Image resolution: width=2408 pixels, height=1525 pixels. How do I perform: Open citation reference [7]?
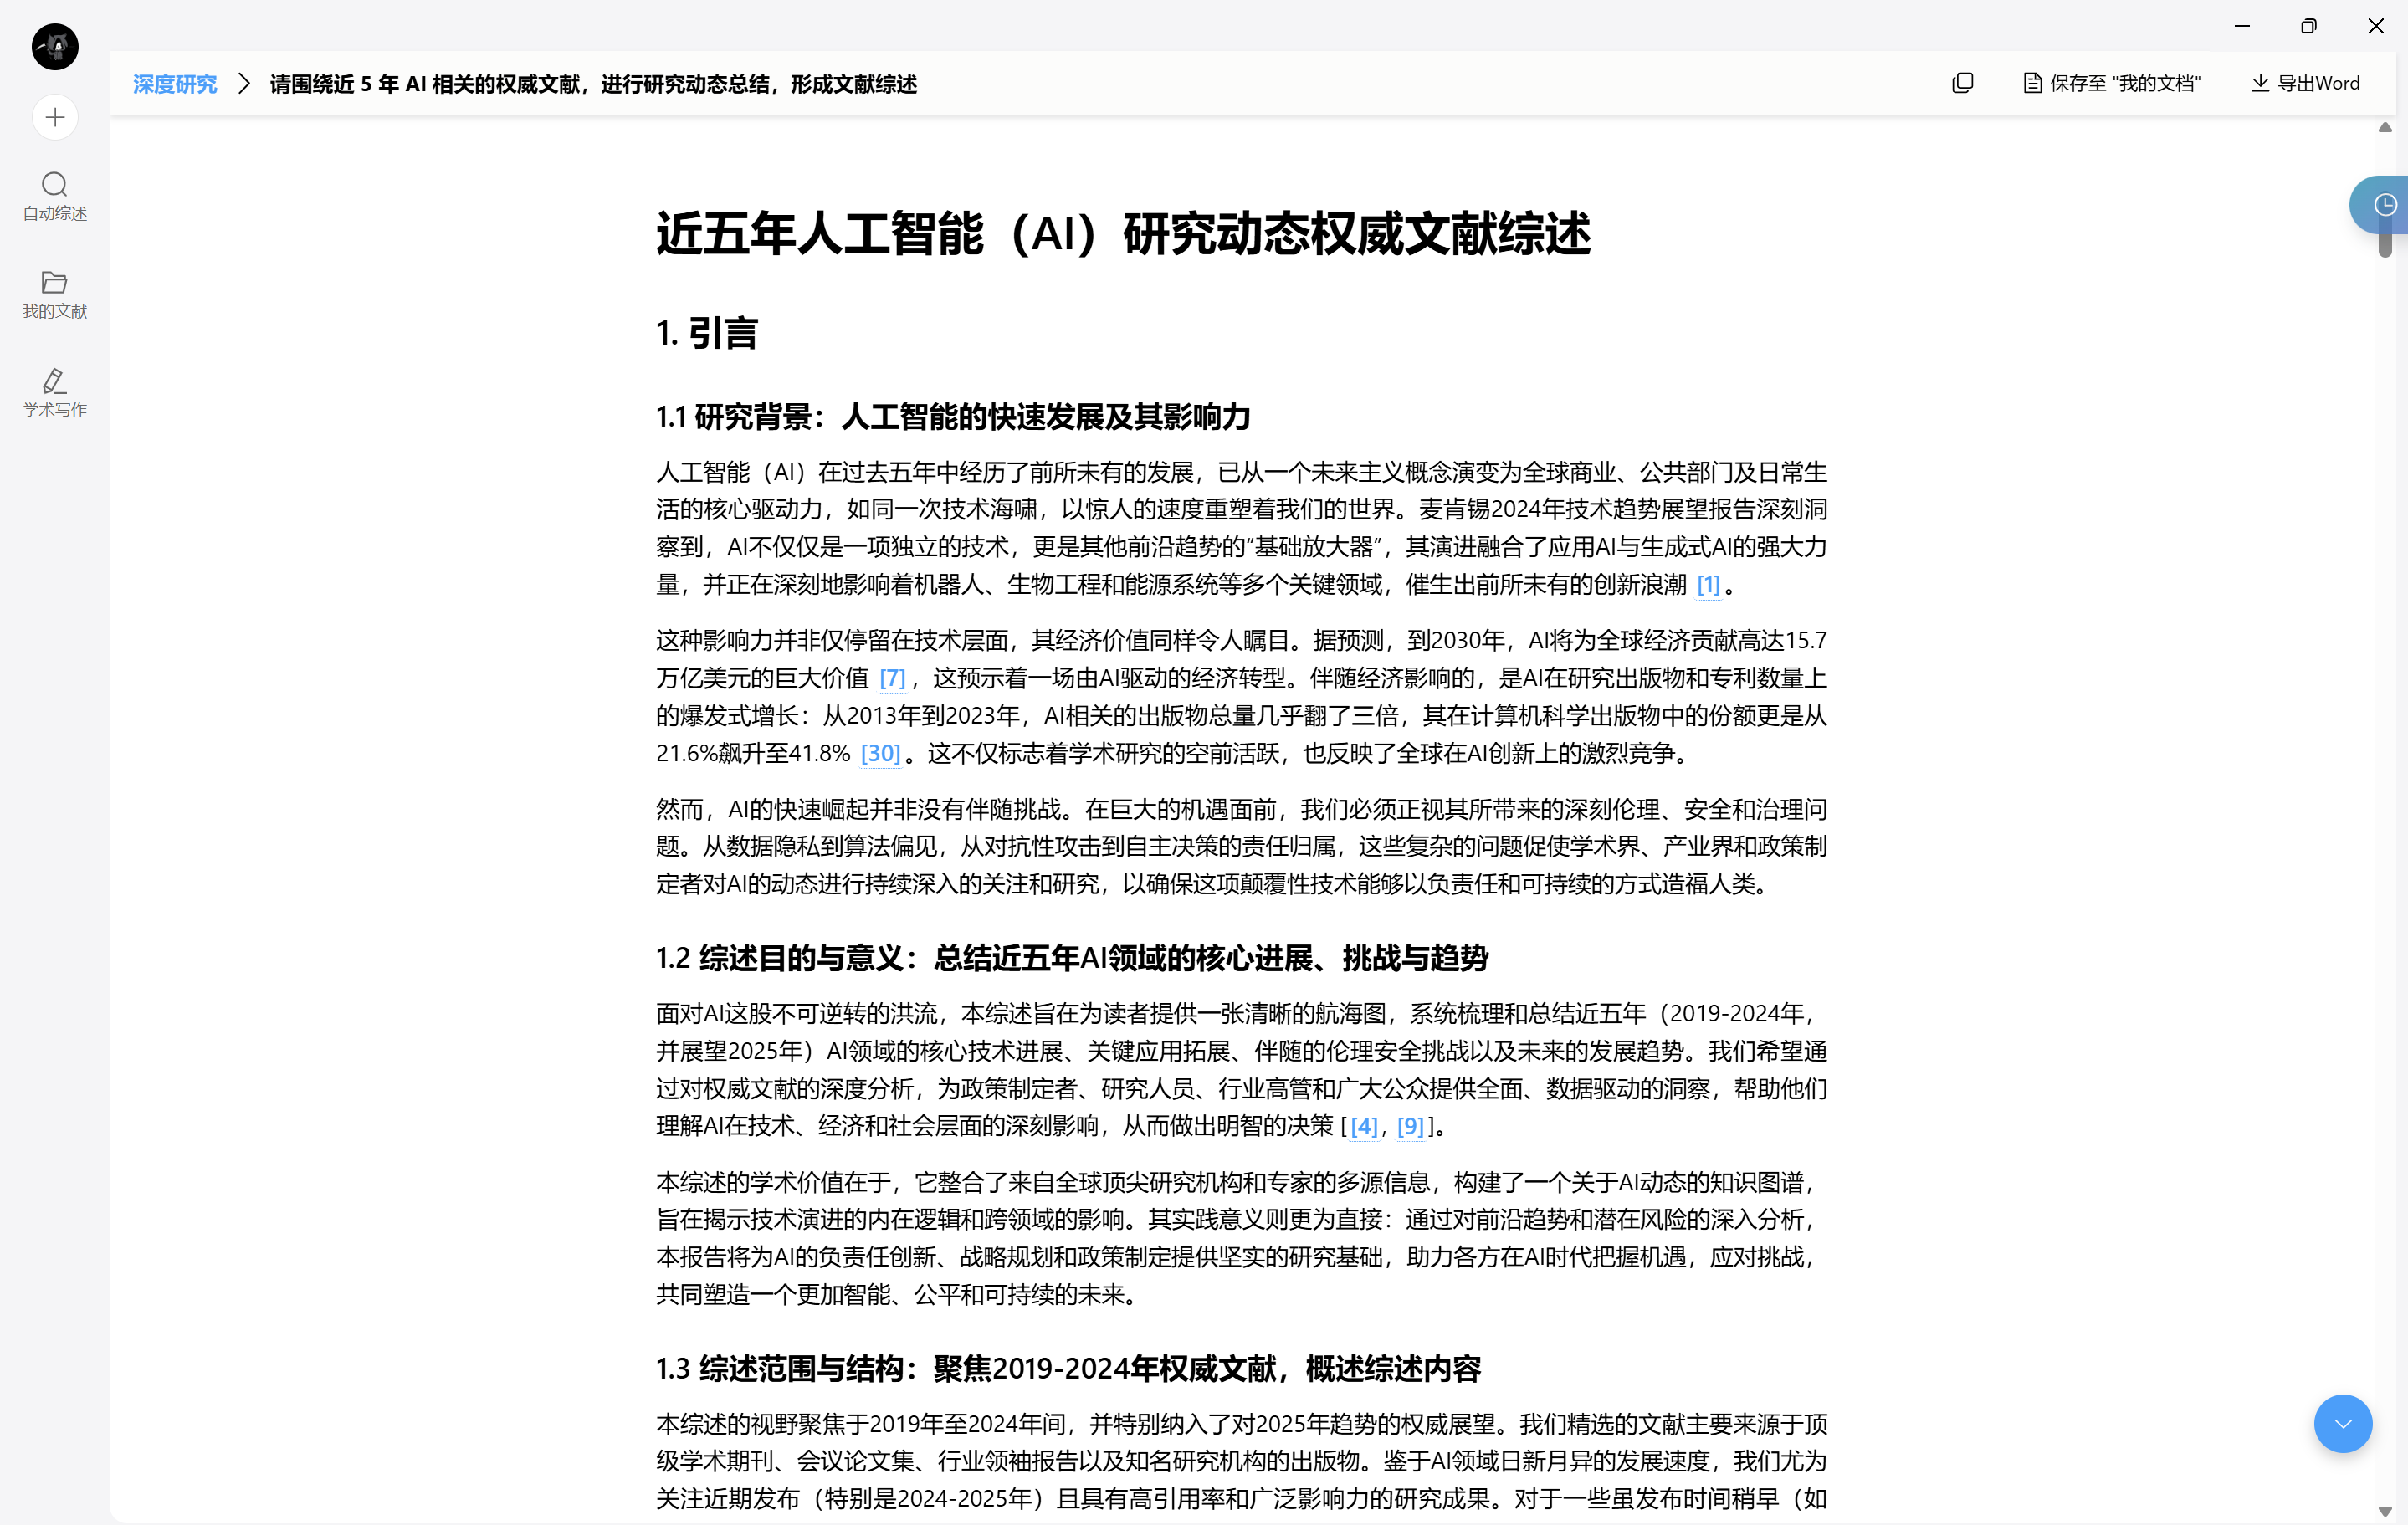point(892,678)
